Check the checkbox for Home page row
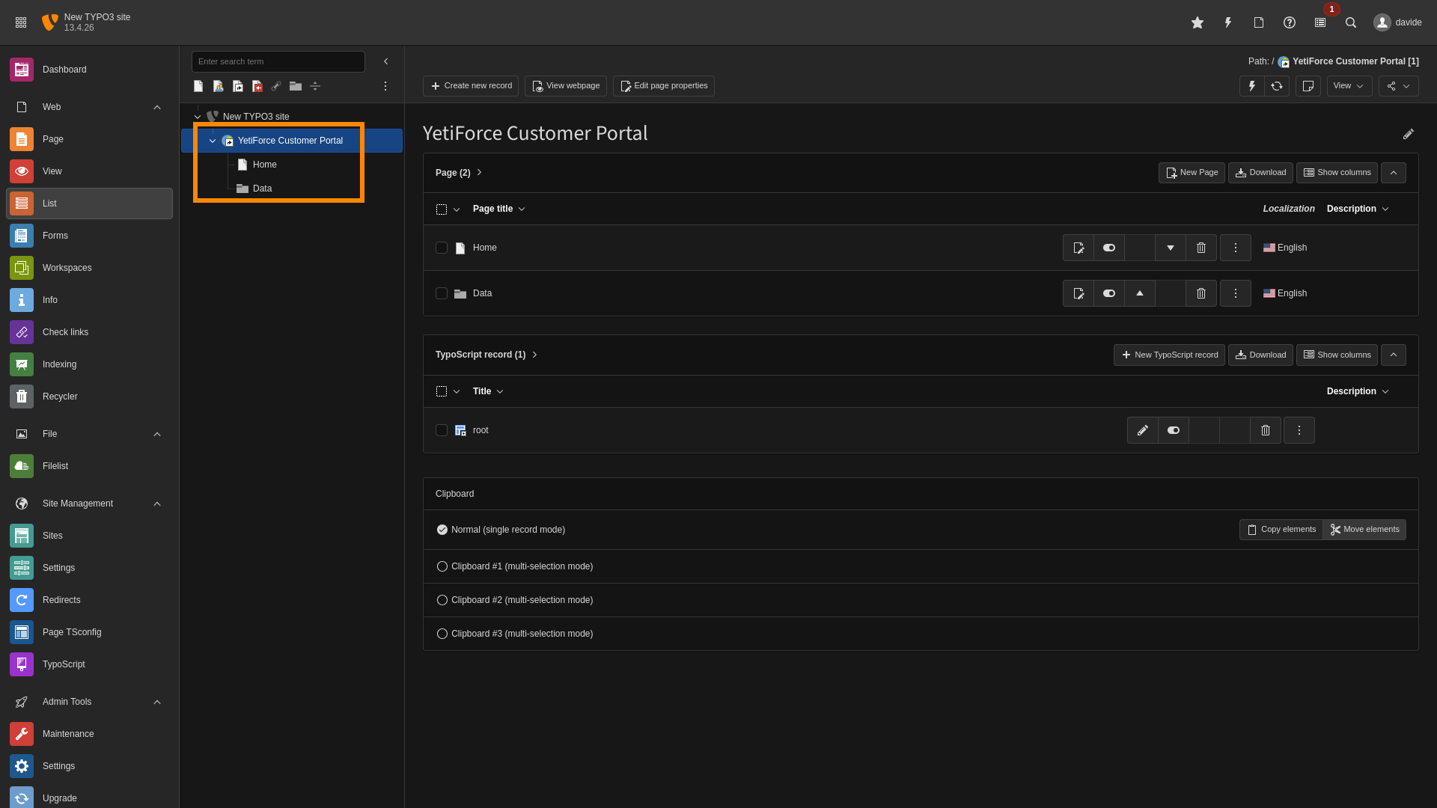Viewport: 1437px width, 808px height. coord(442,248)
